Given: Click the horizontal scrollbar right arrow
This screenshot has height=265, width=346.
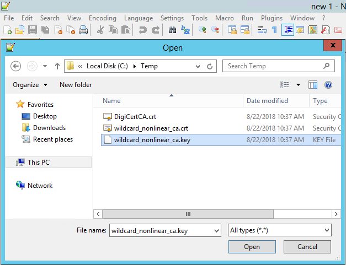Looking at the screenshot, I should (336, 214).
